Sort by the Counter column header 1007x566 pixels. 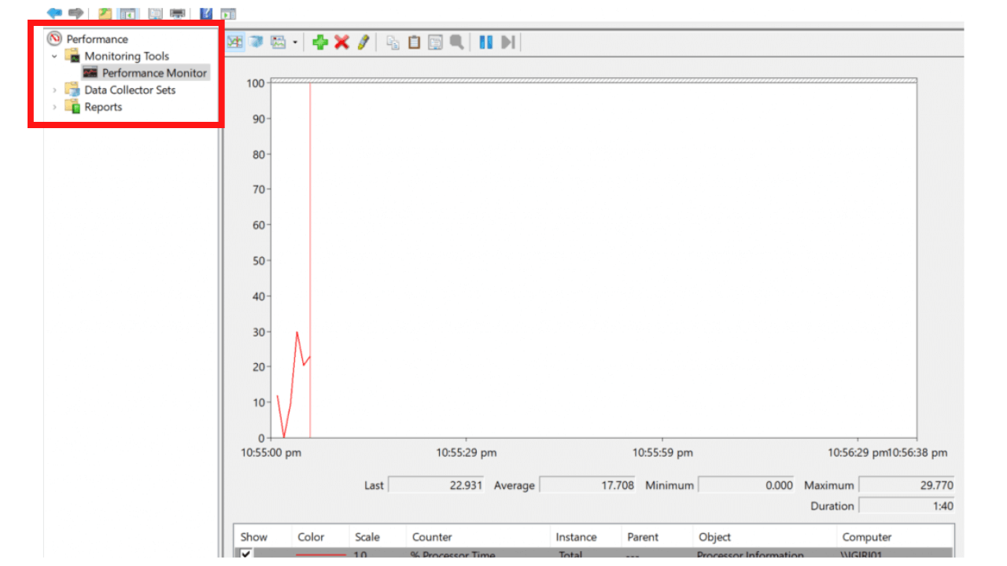click(478, 537)
